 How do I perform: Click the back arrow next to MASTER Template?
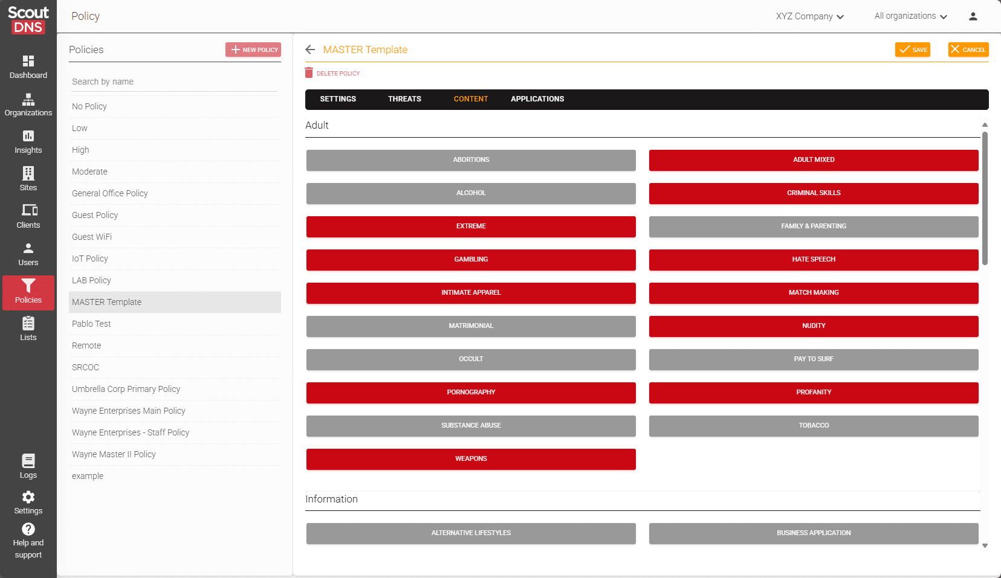310,50
